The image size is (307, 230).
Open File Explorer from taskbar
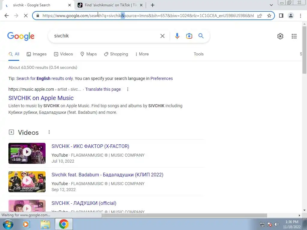pos(45,224)
